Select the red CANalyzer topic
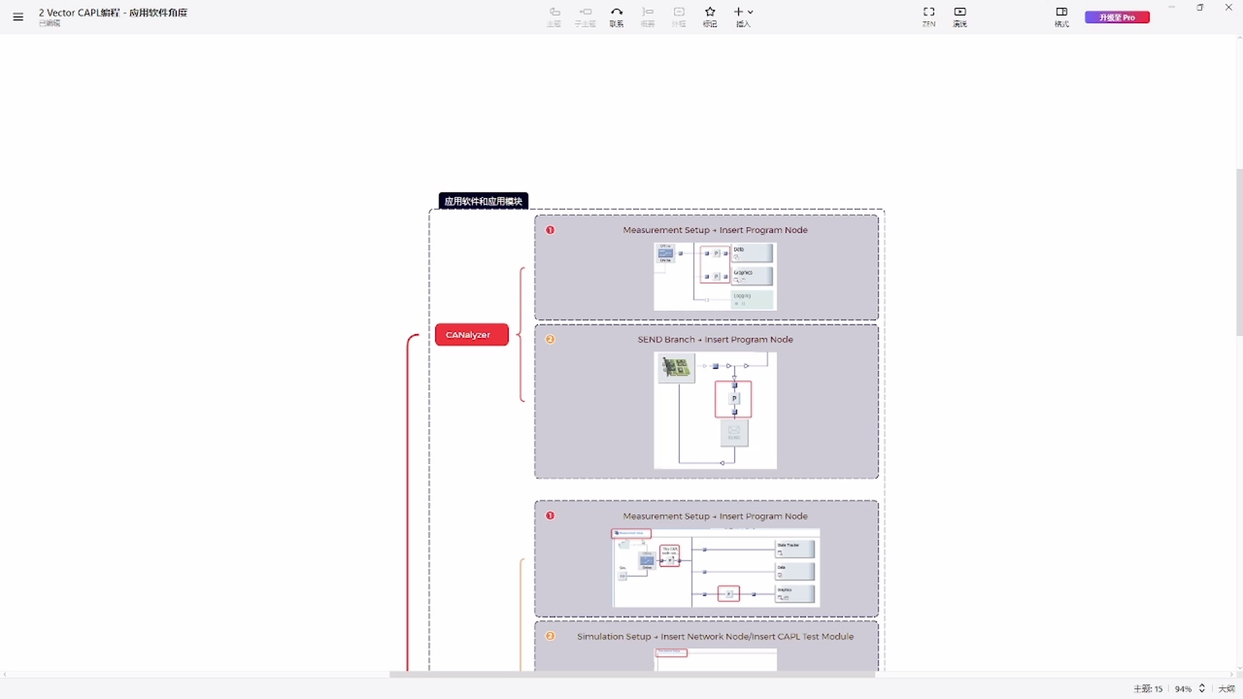 471,335
